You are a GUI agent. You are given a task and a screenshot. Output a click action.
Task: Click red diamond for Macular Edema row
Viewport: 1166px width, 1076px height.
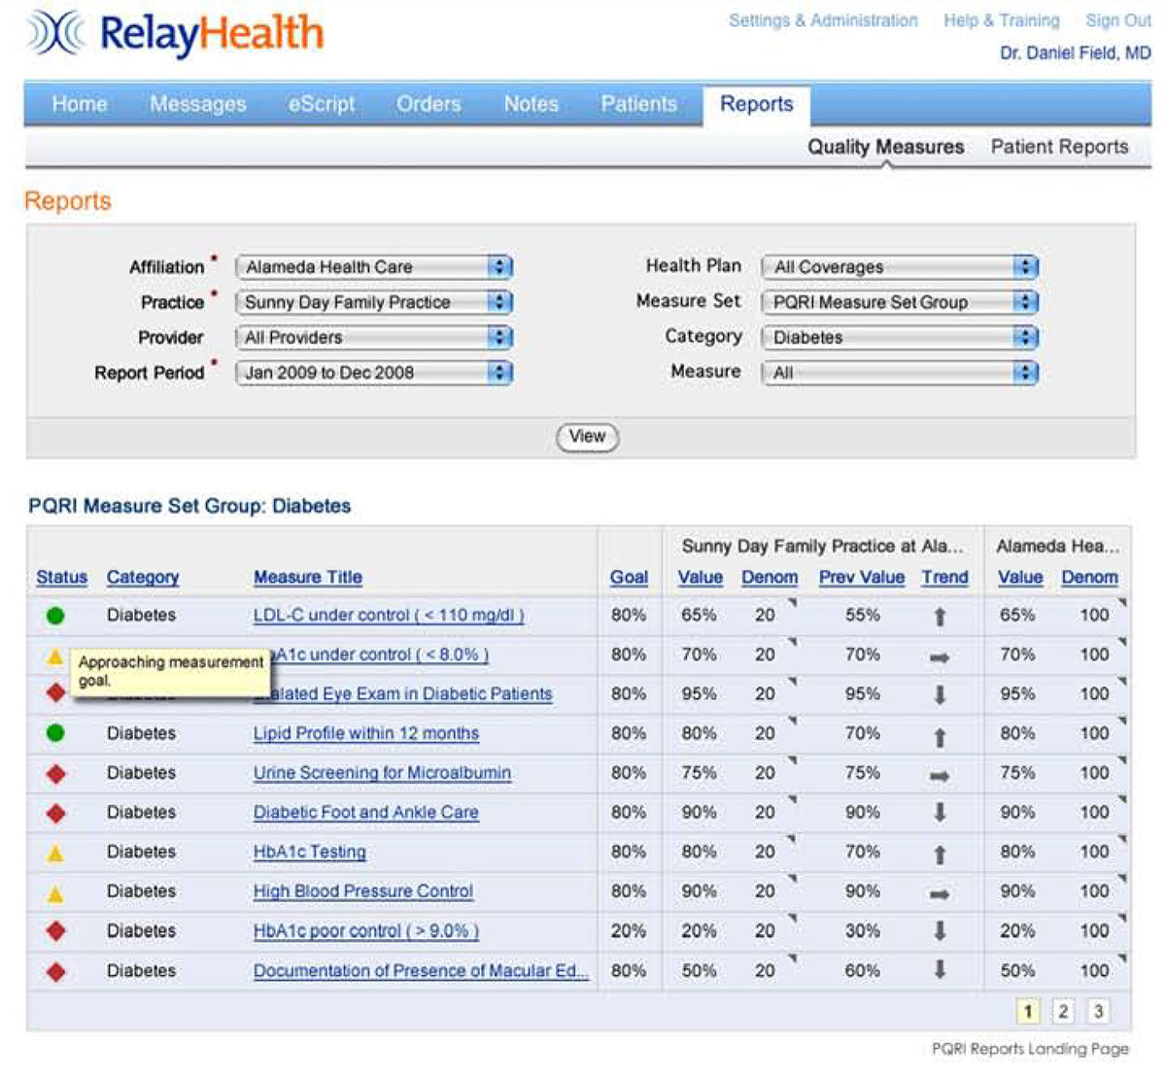[55, 971]
